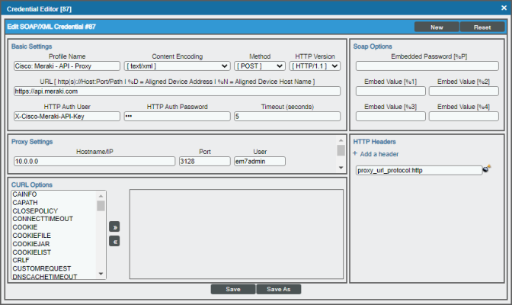Click the Embed Value %3 field
The width and height of the screenshot is (512, 305).
click(391, 117)
